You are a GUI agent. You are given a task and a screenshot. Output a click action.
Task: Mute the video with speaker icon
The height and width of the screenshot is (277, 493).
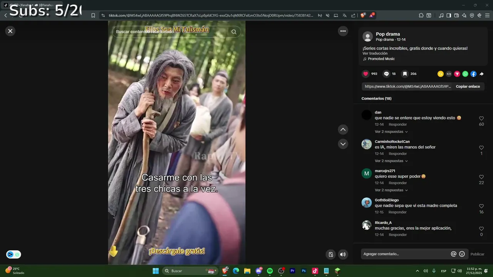[342, 254]
